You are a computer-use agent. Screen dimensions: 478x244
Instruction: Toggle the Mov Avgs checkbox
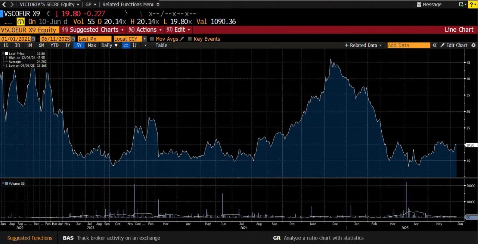coord(152,39)
